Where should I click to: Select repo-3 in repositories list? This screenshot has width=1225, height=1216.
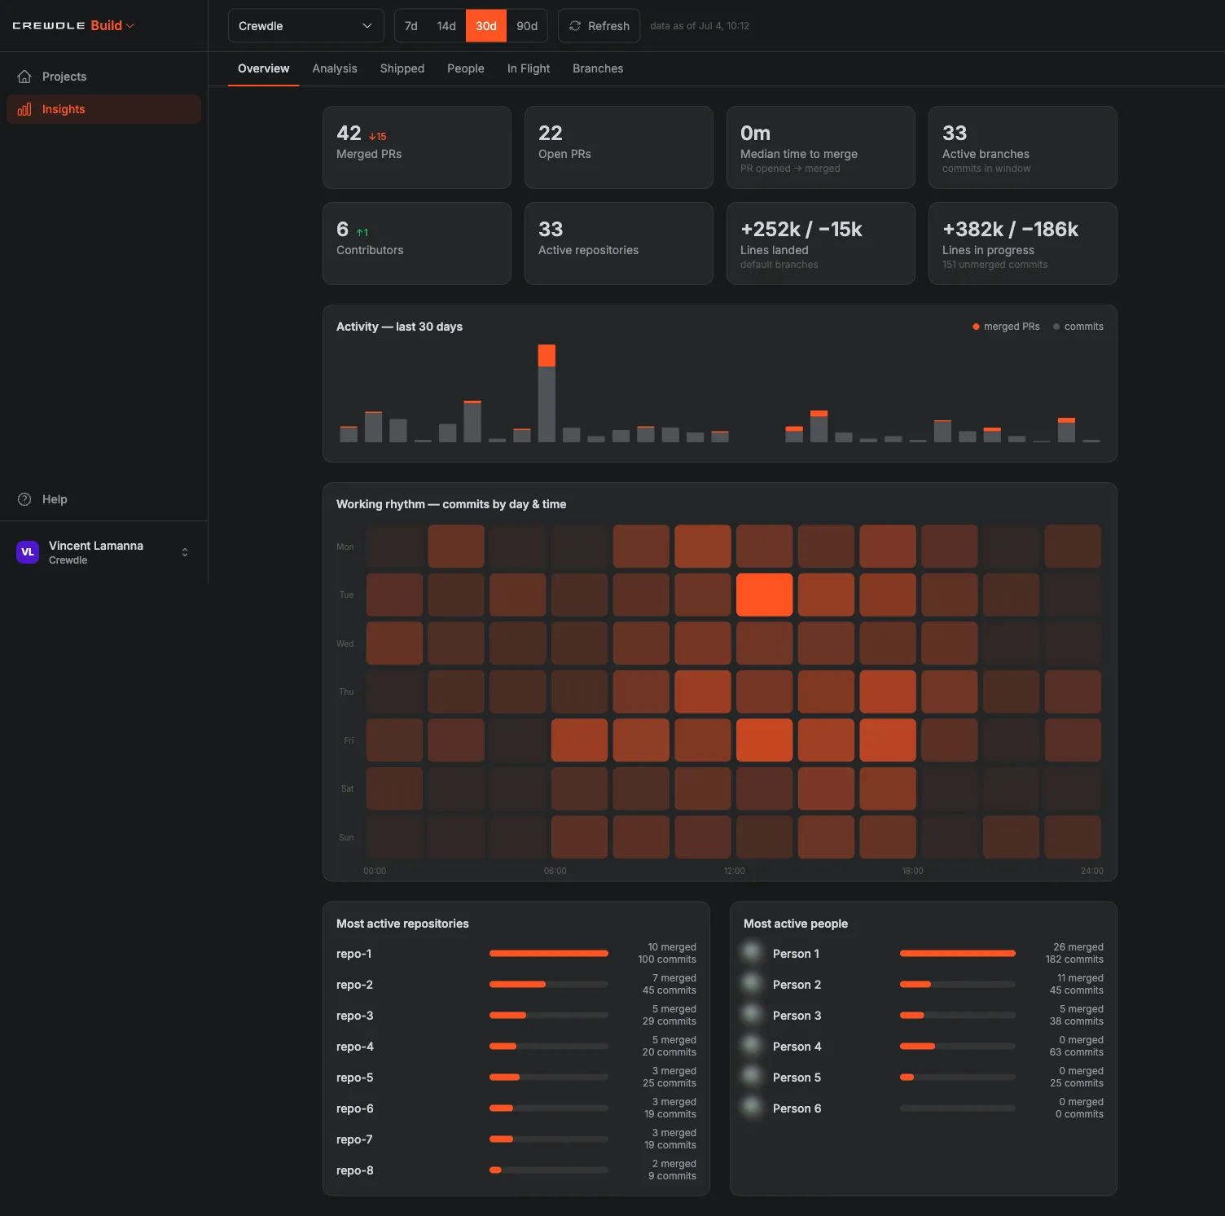(516, 1016)
